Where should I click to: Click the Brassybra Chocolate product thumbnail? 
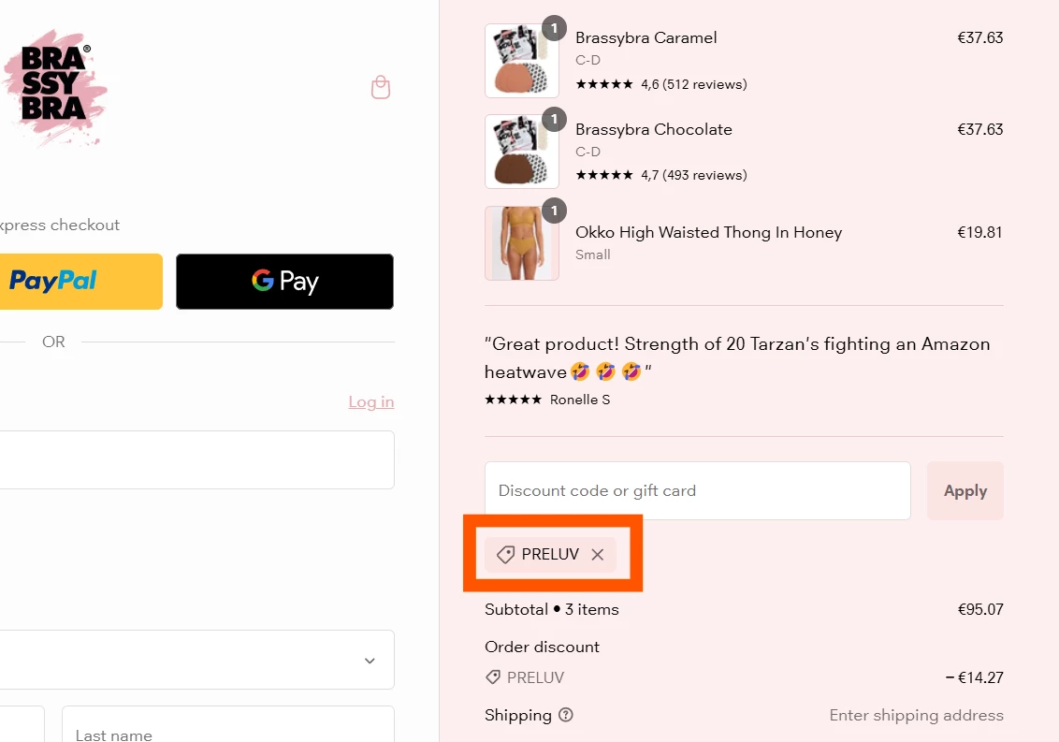(522, 152)
